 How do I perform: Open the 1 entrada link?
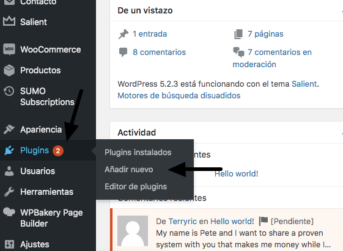click(x=150, y=34)
